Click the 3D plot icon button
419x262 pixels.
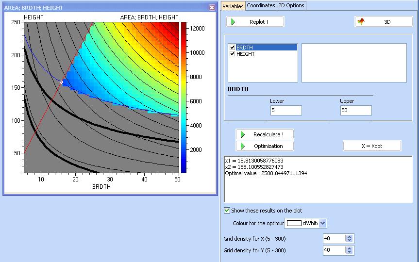(x=361, y=22)
